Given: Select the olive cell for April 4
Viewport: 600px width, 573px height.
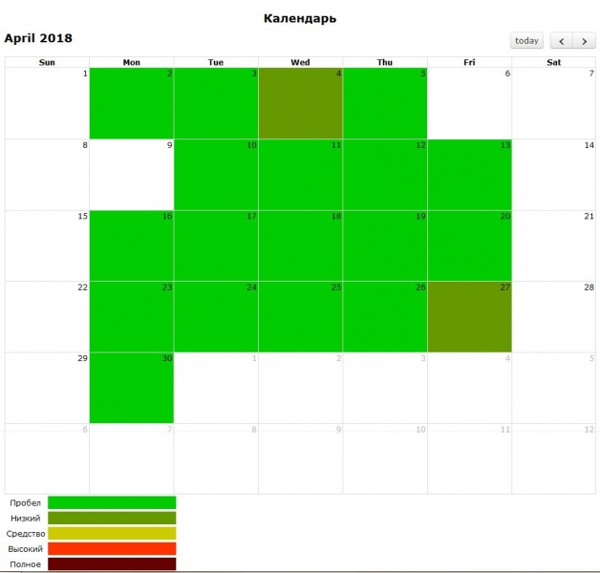Looking at the screenshot, I should [x=300, y=103].
